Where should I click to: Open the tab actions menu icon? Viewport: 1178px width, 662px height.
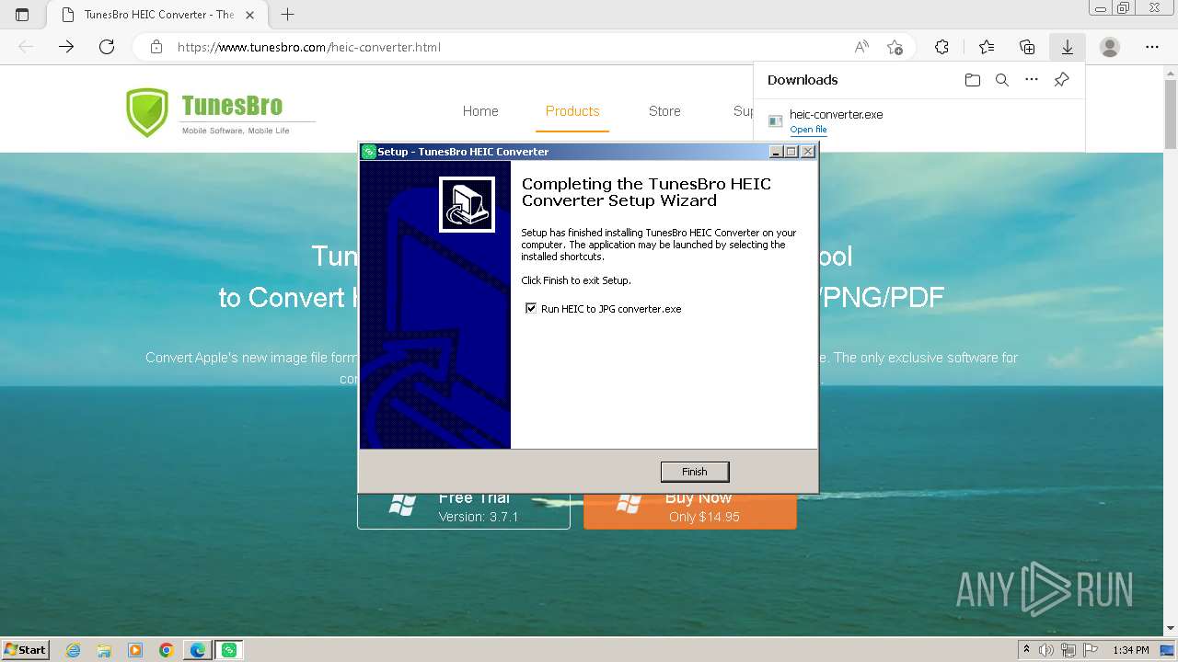(22, 15)
